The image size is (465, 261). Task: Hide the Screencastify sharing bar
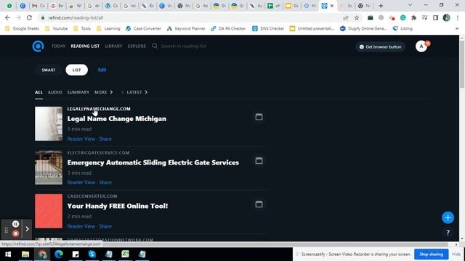point(456,254)
